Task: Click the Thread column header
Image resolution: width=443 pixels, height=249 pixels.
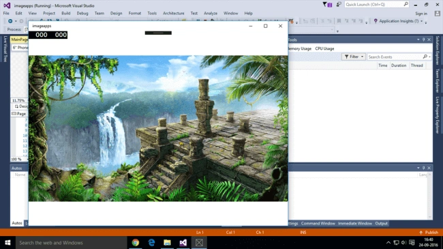Action: (416, 65)
